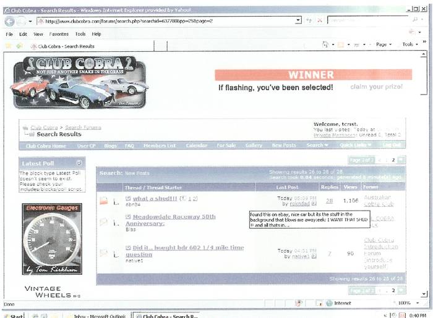433x318 pixels.
Task: Open the Tools menu in menu bar
Action: [80, 34]
